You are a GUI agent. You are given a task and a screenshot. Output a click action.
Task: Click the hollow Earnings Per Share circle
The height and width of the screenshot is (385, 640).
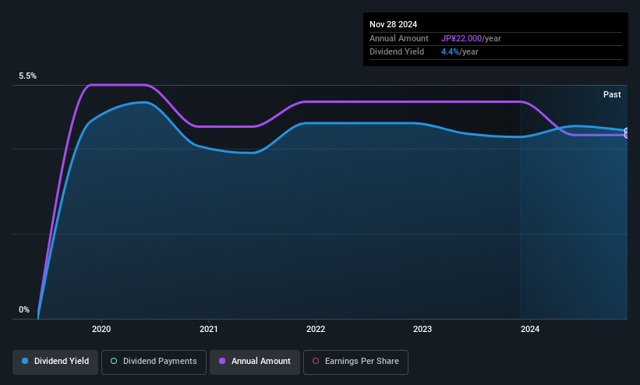click(316, 361)
